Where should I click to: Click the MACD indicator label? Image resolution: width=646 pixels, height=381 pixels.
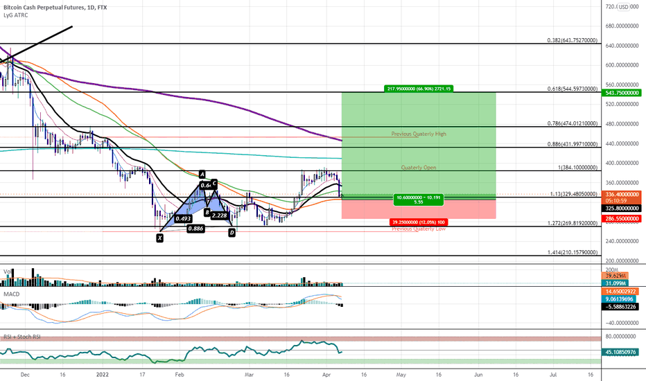pyautogui.click(x=12, y=294)
